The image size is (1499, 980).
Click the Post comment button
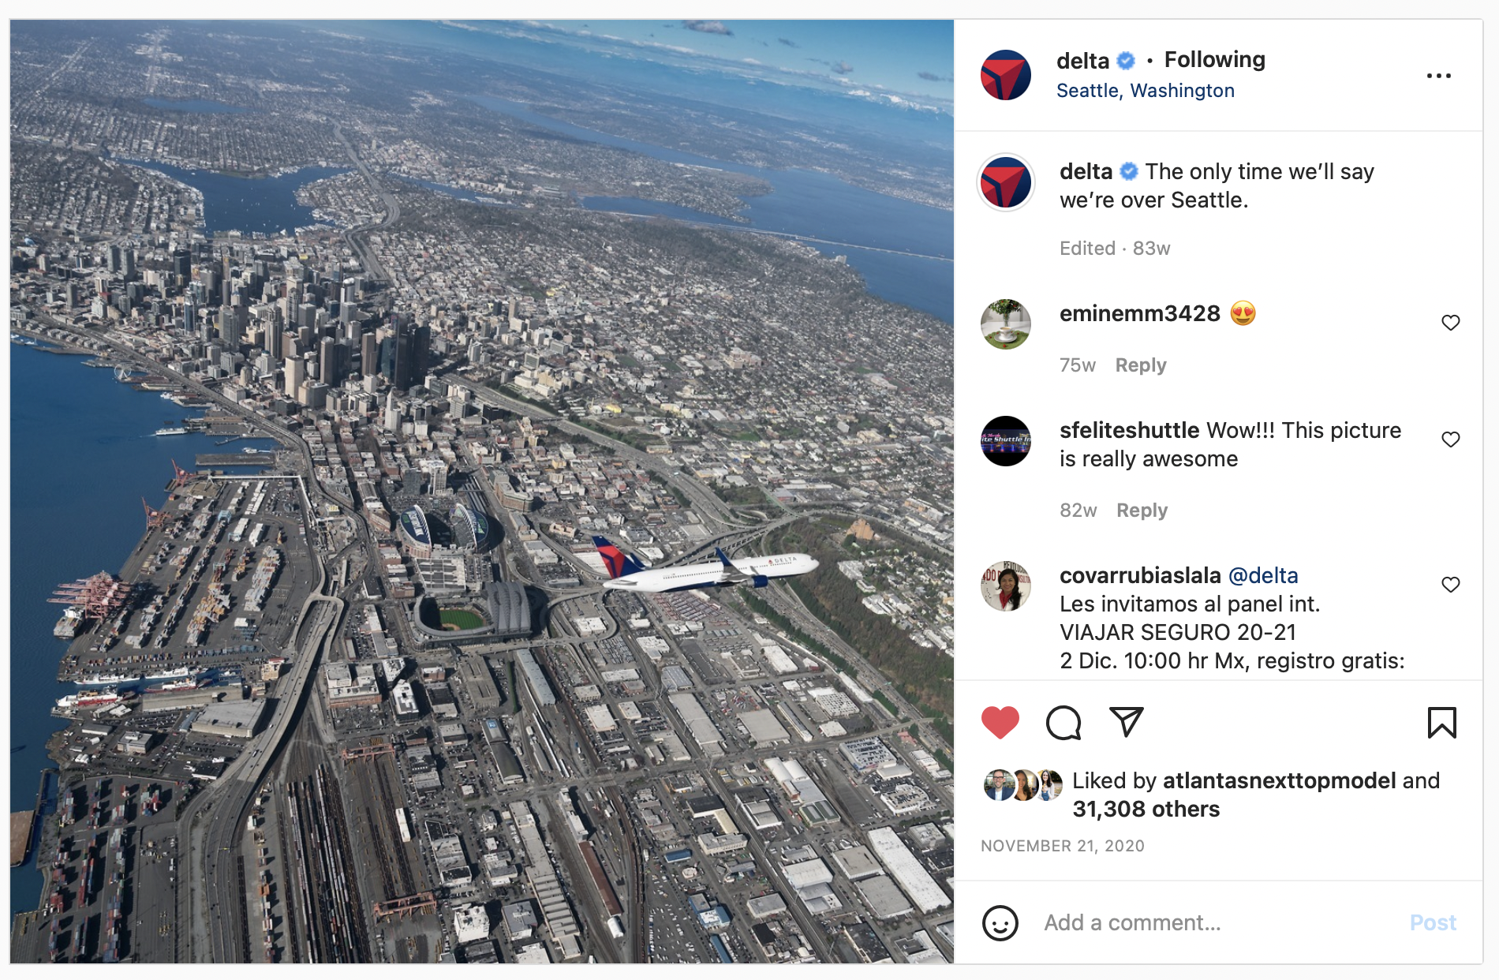[1433, 922]
